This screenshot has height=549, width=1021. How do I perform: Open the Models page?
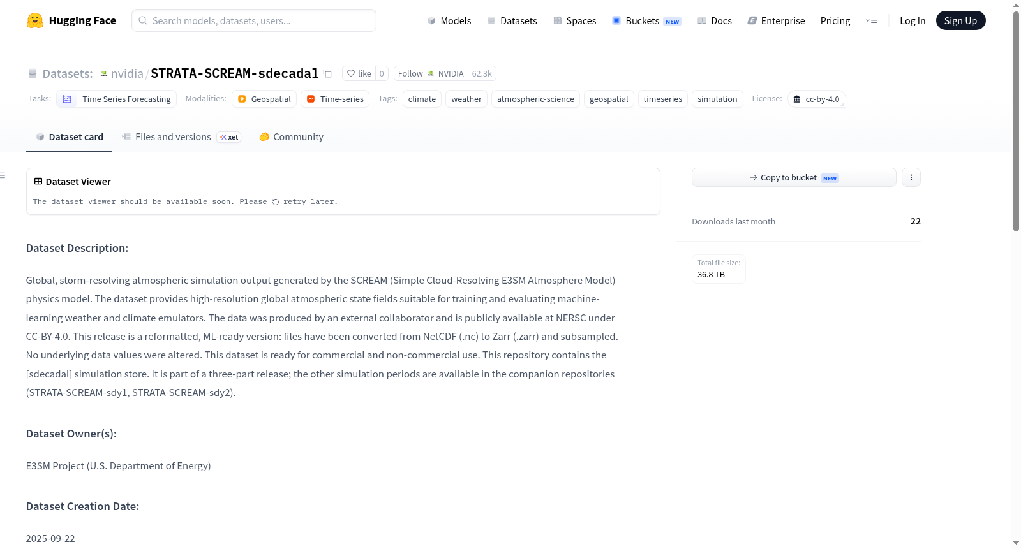click(449, 20)
